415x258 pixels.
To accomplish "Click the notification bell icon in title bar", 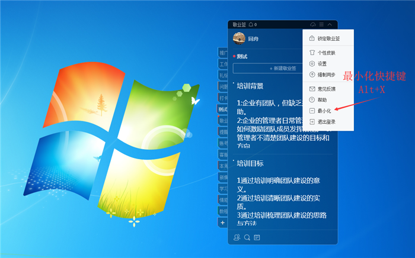I will (251, 25).
